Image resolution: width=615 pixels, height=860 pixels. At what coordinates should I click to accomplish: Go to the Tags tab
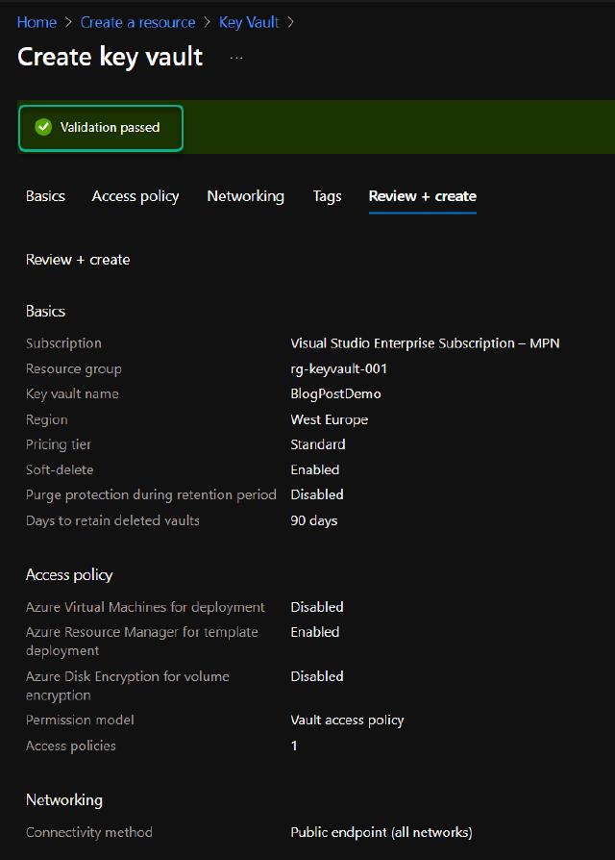(327, 196)
